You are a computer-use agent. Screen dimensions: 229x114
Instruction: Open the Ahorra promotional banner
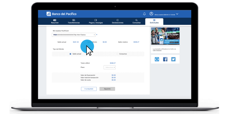[165, 36]
